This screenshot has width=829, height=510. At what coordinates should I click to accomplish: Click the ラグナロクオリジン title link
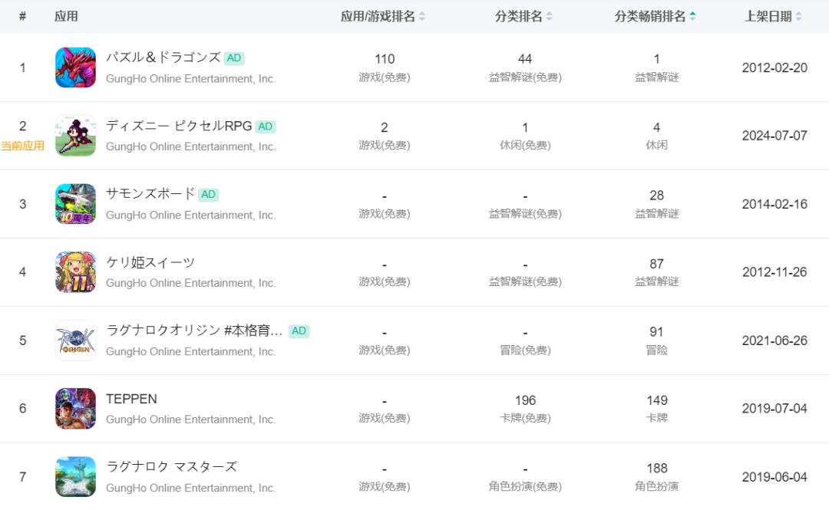coord(194,331)
